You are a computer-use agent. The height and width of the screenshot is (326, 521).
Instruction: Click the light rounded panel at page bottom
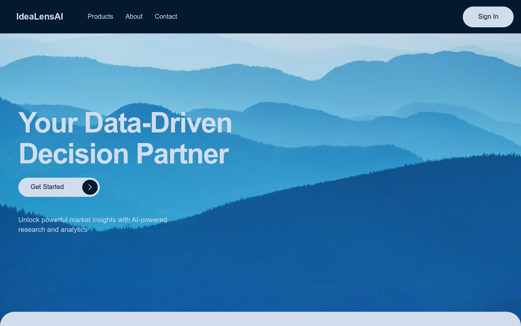(x=260, y=320)
